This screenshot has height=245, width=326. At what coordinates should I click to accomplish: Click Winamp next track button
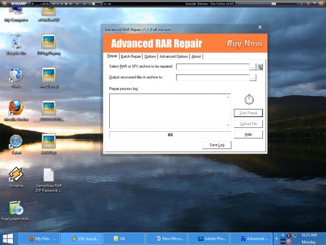tap(71, 4)
